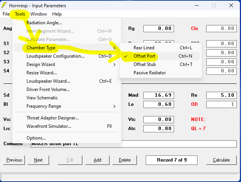Click the S1 label

click(x=6, y=44)
